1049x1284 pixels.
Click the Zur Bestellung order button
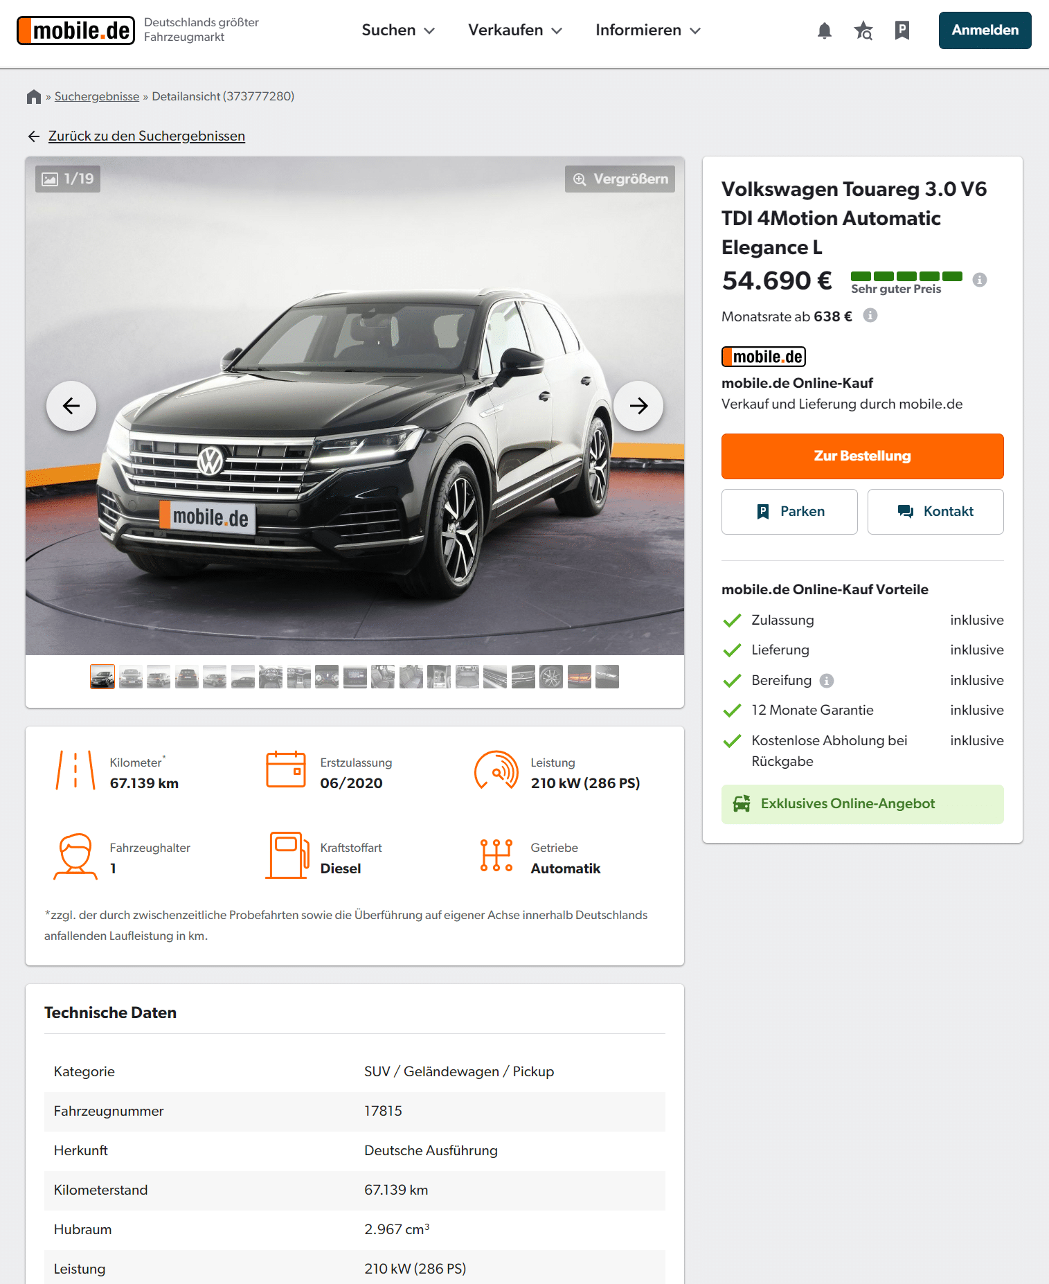862,456
